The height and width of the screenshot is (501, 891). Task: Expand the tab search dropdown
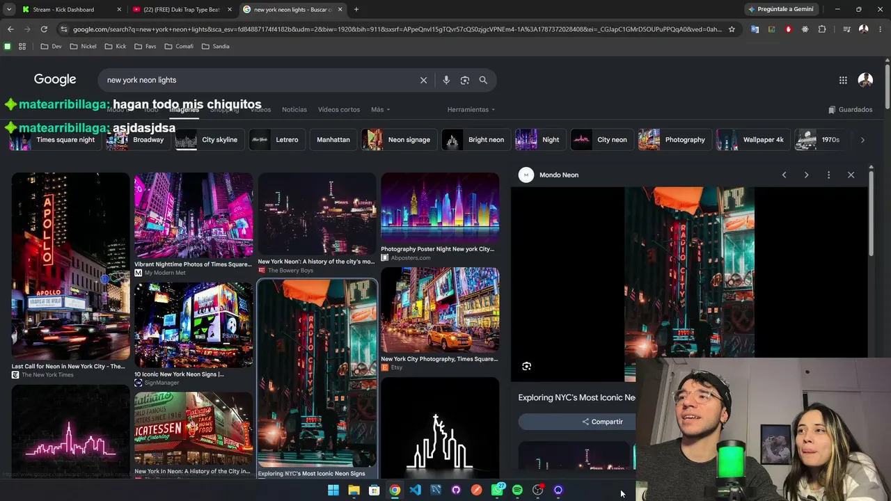(x=9, y=10)
